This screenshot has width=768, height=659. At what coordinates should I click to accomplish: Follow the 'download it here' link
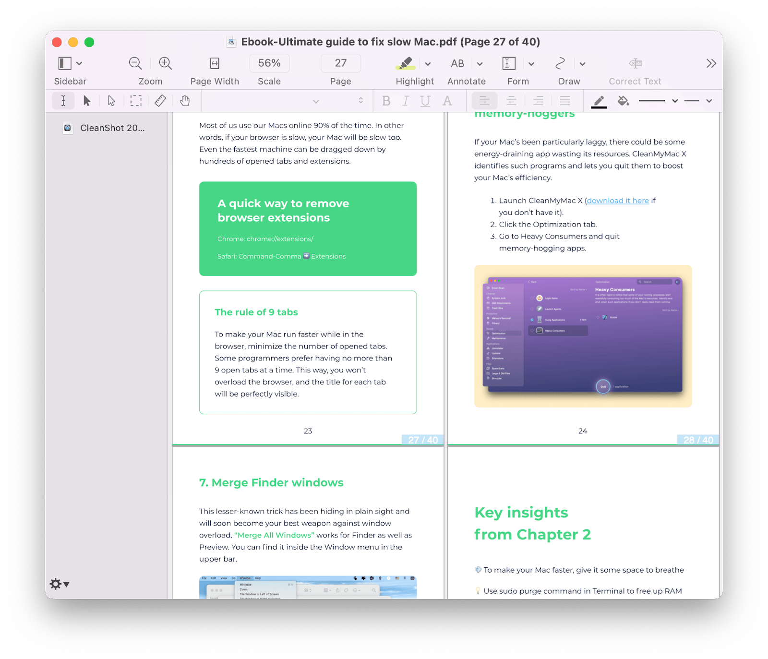[618, 201]
